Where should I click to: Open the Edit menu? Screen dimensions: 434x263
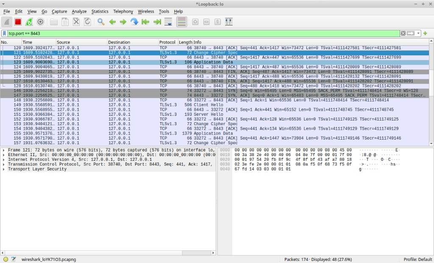[x=19, y=11]
